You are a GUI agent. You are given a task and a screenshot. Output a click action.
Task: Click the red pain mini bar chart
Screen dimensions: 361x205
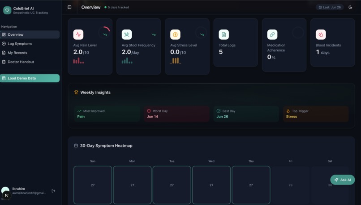78,61
